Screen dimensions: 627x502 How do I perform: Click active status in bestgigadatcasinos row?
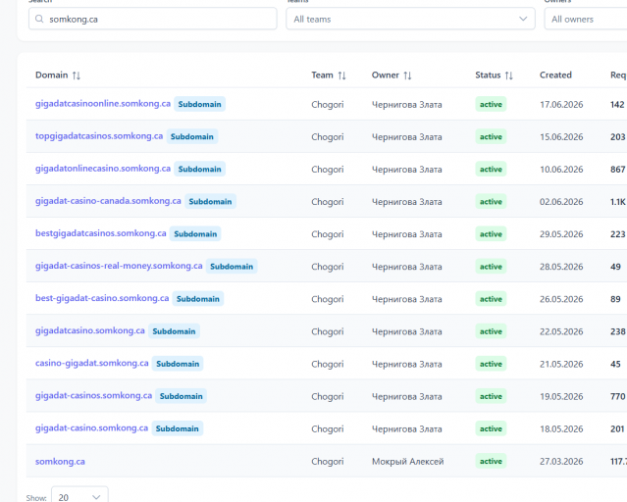(x=491, y=233)
